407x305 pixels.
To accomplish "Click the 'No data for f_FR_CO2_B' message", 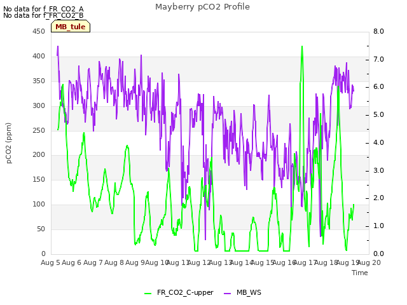I will [x=43, y=15].
